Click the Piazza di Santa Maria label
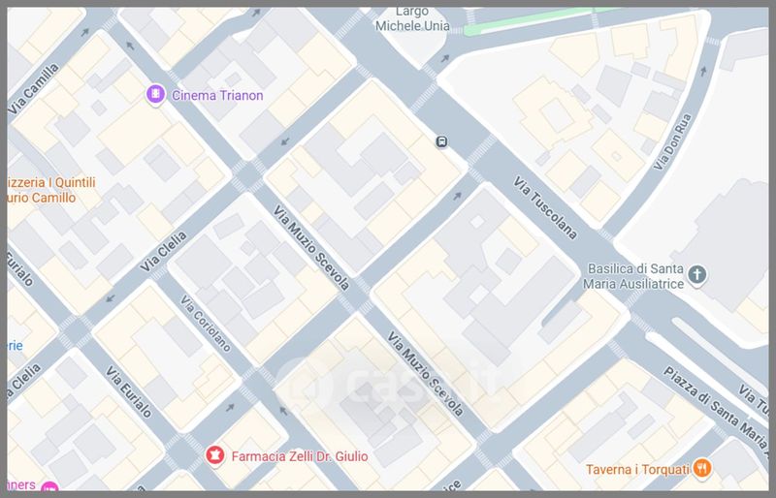The width and height of the screenshot is (776, 498). 715,407
